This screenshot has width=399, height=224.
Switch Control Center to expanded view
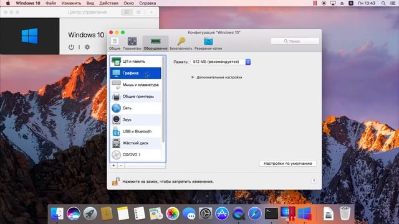click(x=127, y=12)
